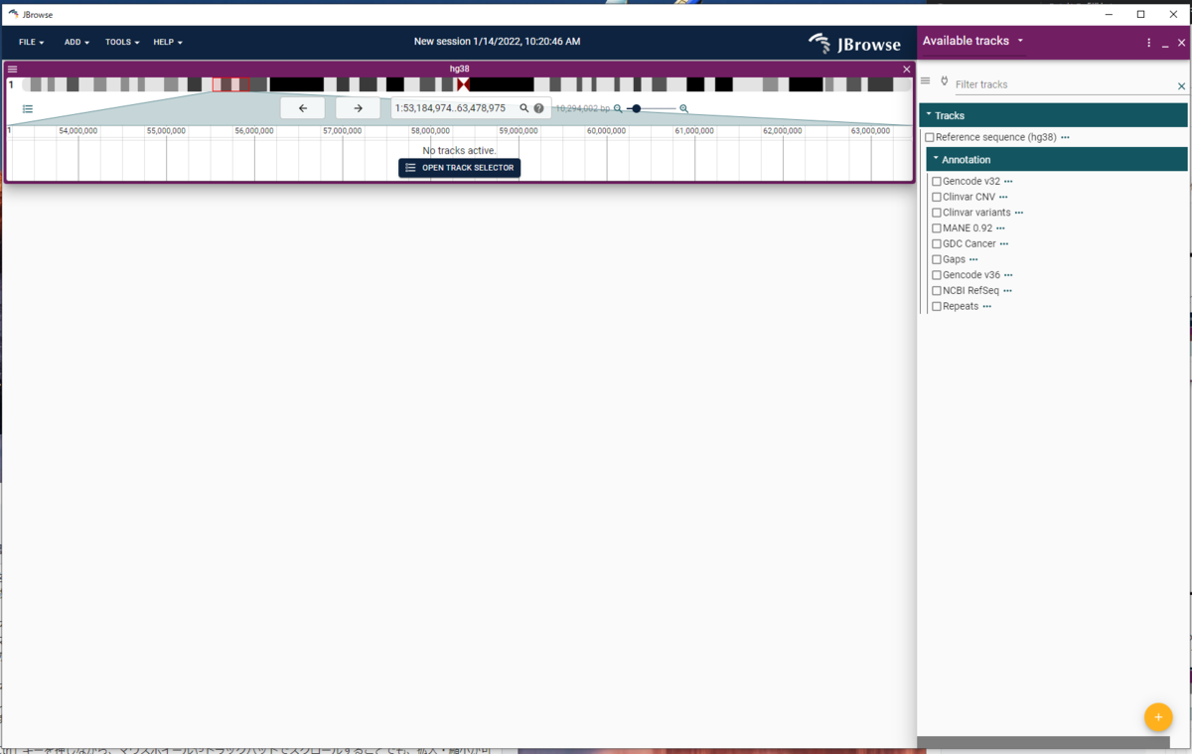Collapse the Annotation category header
Screen dimensions: 1192x754
pos(1057,159)
